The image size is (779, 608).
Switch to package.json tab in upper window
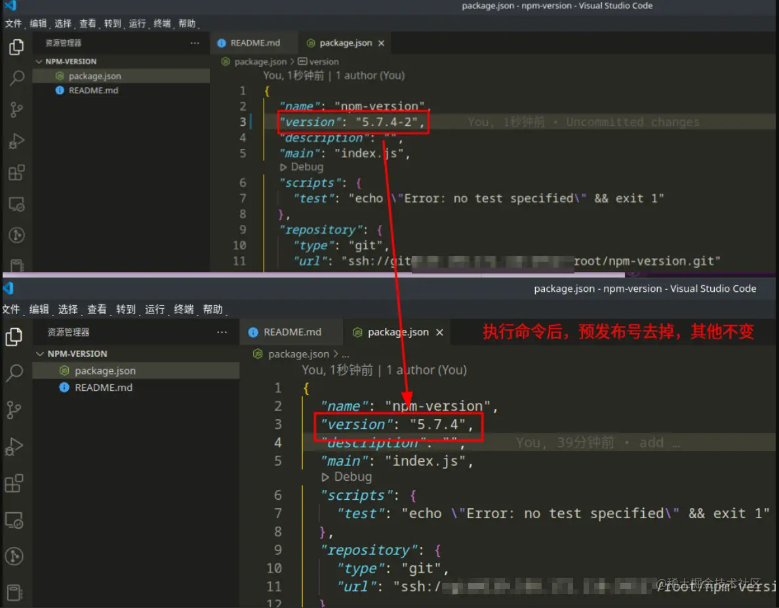346,43
